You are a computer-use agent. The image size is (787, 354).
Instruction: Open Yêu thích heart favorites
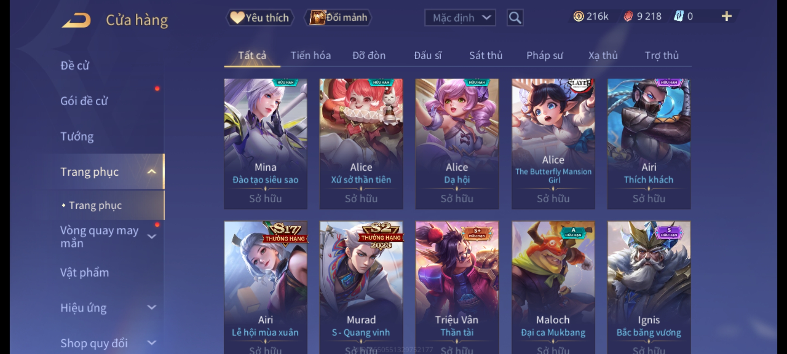260,18
